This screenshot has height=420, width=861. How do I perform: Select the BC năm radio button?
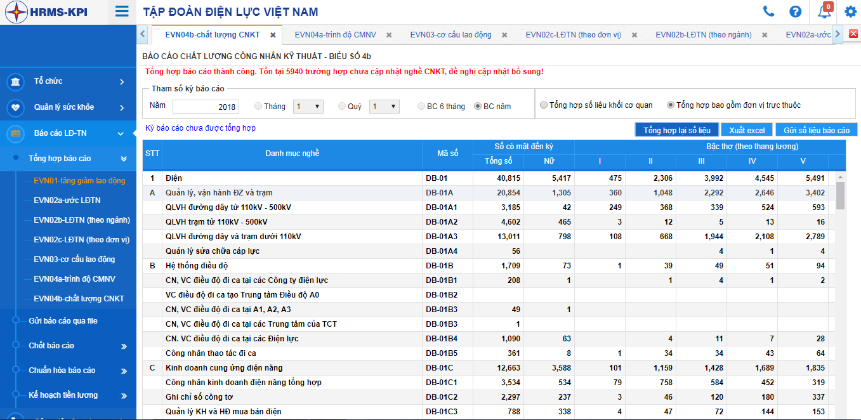tap(478, 107)
